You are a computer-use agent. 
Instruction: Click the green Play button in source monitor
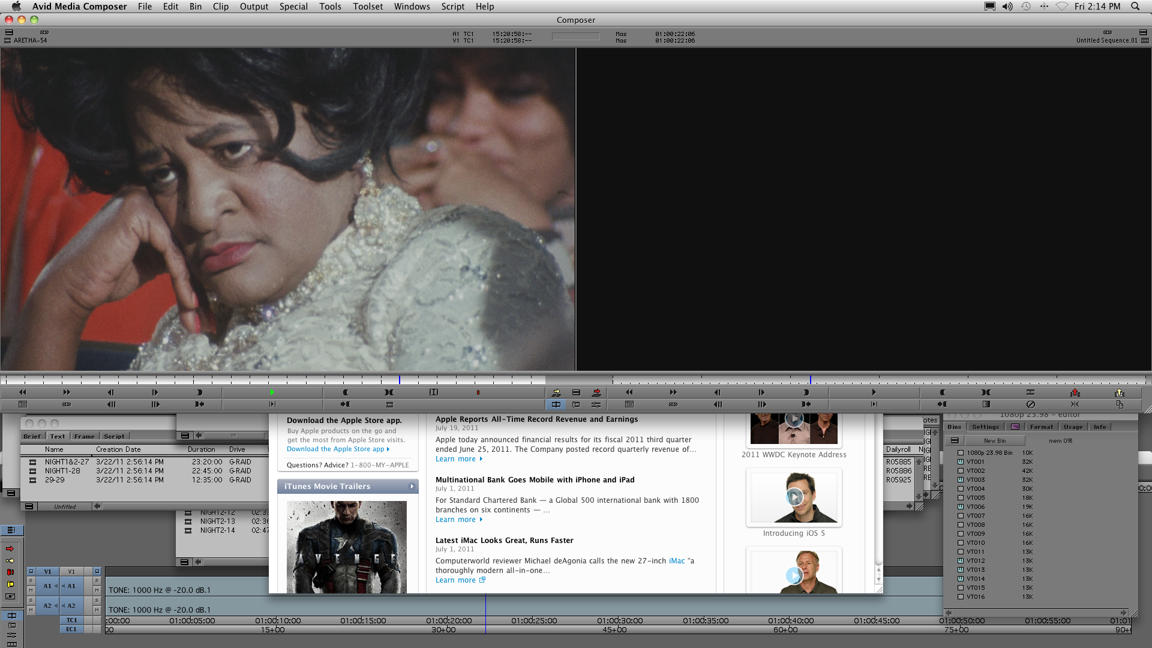(x=272, y=392)
